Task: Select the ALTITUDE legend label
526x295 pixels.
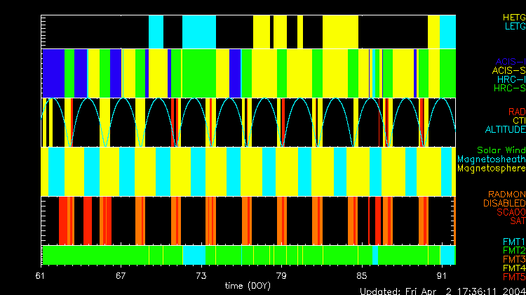Action: pos(505,129)
